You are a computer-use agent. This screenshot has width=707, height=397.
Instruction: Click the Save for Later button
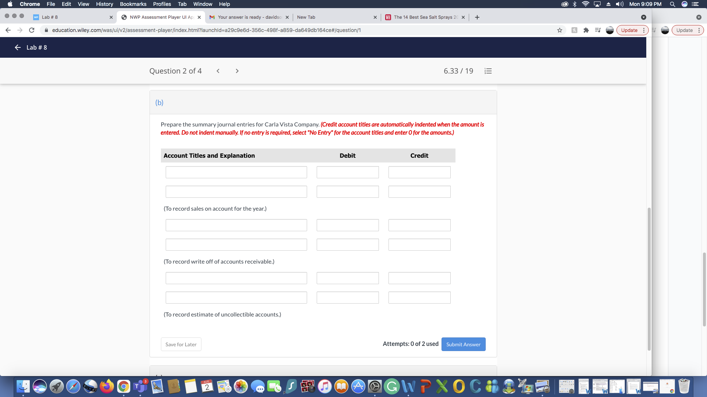181,344
